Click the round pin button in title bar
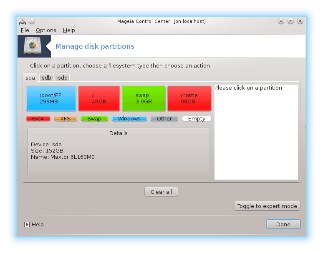Image resolution: width=323 pixels, height=253 pixels. [32, 21]
